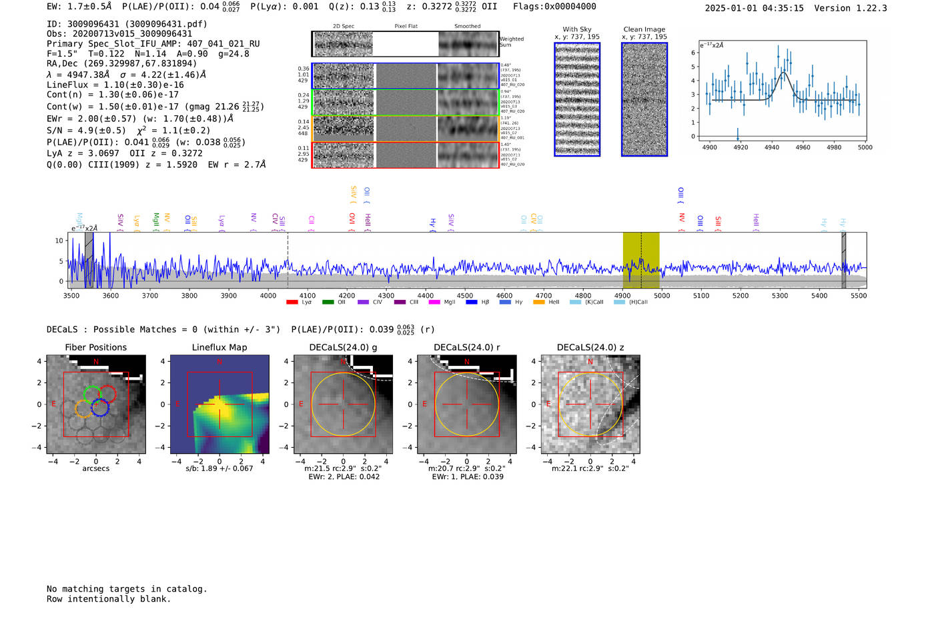Click the red circle in Fiber Positions

pyautogui.click(x=108, y=394)
